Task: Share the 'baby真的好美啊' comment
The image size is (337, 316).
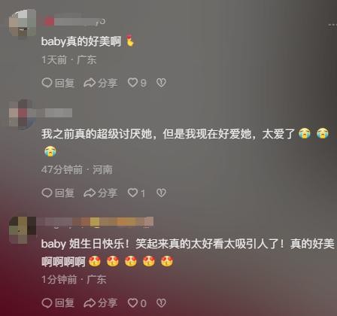Action: tap(100, 83)
